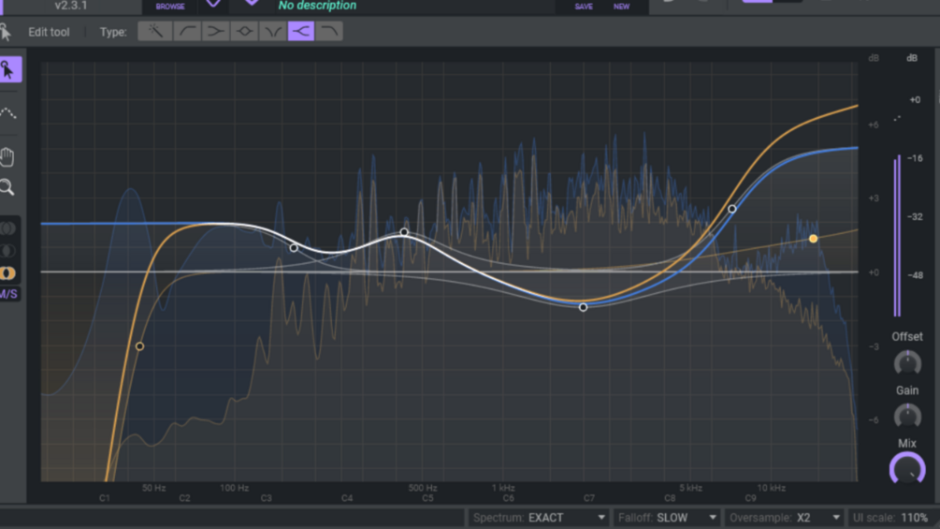Select the hand pan tool
This screenshot has height=529, width=940.
coord(7,157)
